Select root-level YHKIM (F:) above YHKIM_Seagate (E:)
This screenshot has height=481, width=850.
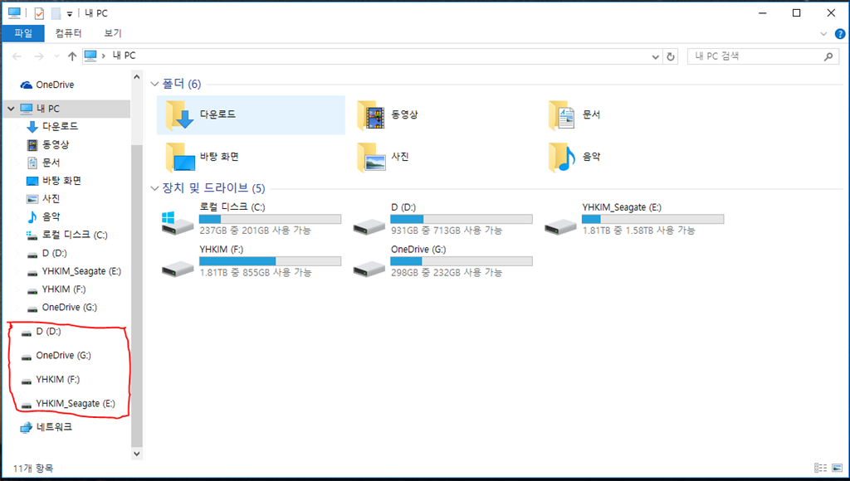[50, 380]
